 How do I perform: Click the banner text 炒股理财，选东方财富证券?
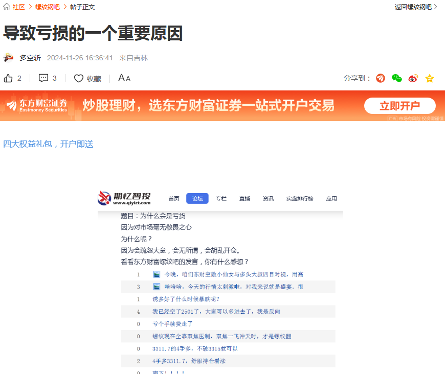[x=209, y=105]
